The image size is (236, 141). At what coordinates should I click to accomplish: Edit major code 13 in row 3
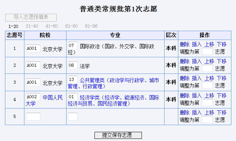point(73,80)
